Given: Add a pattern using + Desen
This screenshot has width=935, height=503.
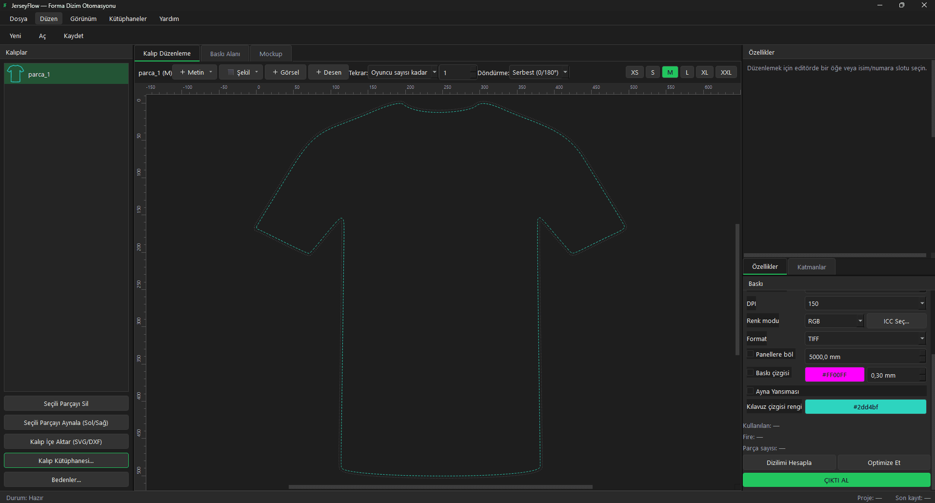Looking at the screenshot, I should [329, 72].
